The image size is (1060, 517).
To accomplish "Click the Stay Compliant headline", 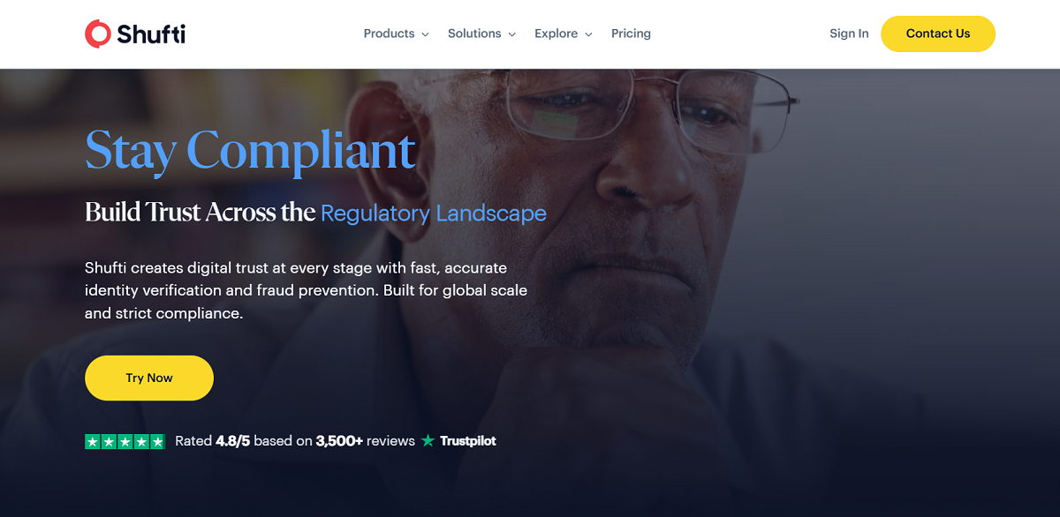I will (251, 150).
